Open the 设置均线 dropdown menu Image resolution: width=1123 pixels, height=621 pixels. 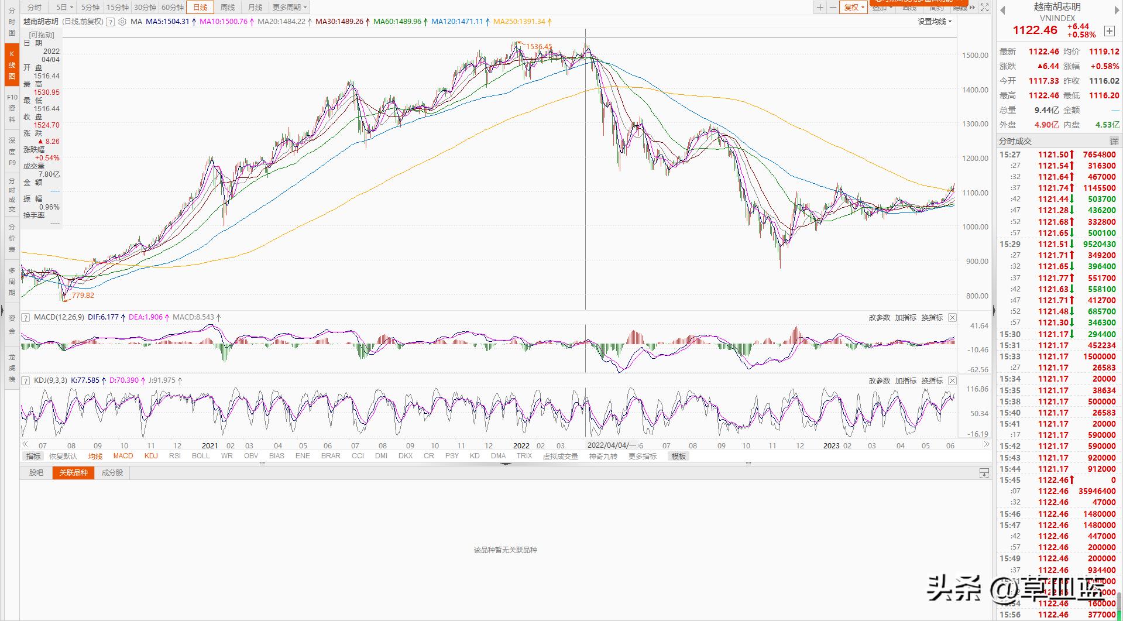click(934, 22)
